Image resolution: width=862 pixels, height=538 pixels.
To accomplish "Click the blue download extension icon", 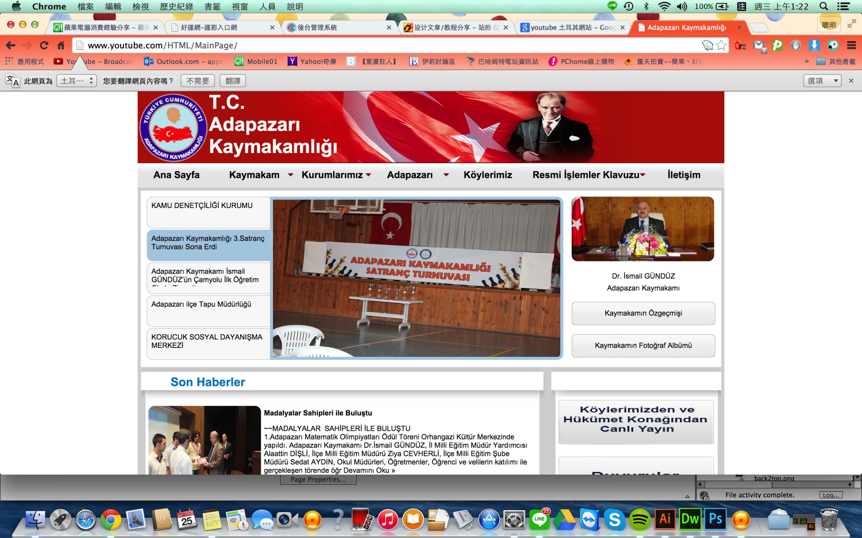I will [x=814, y=45].
